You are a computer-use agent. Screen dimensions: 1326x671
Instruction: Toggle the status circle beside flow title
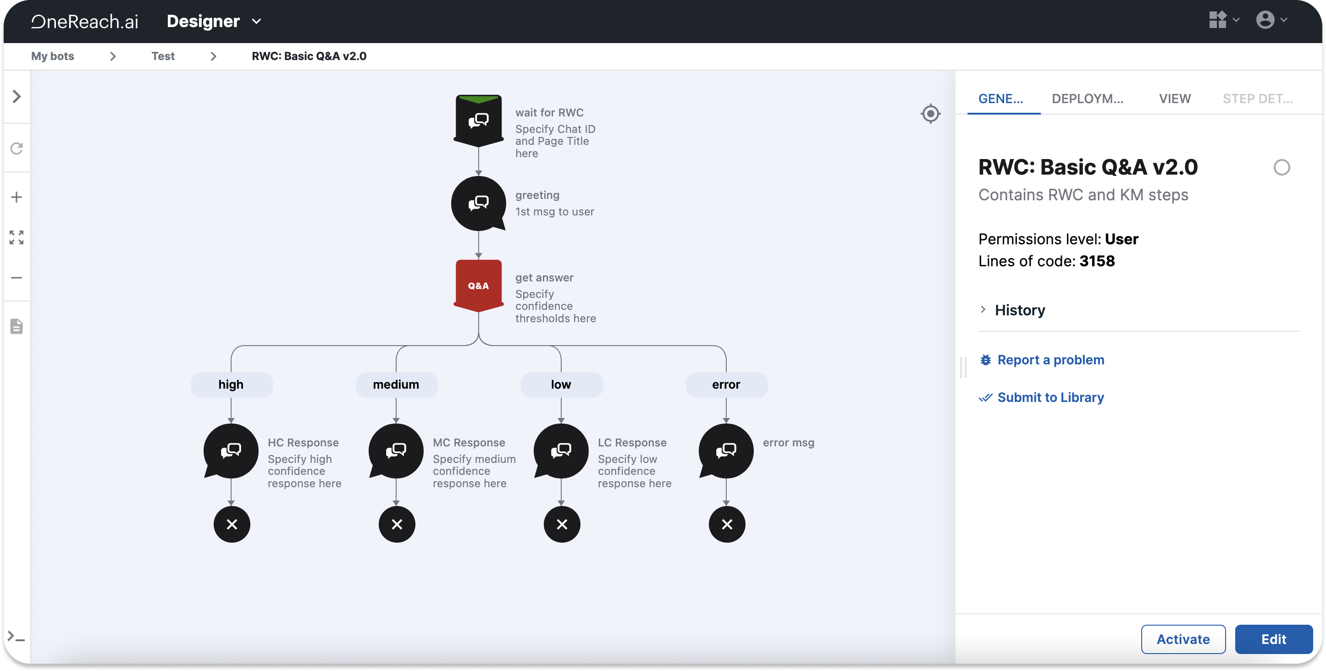tap(1281, 167)
